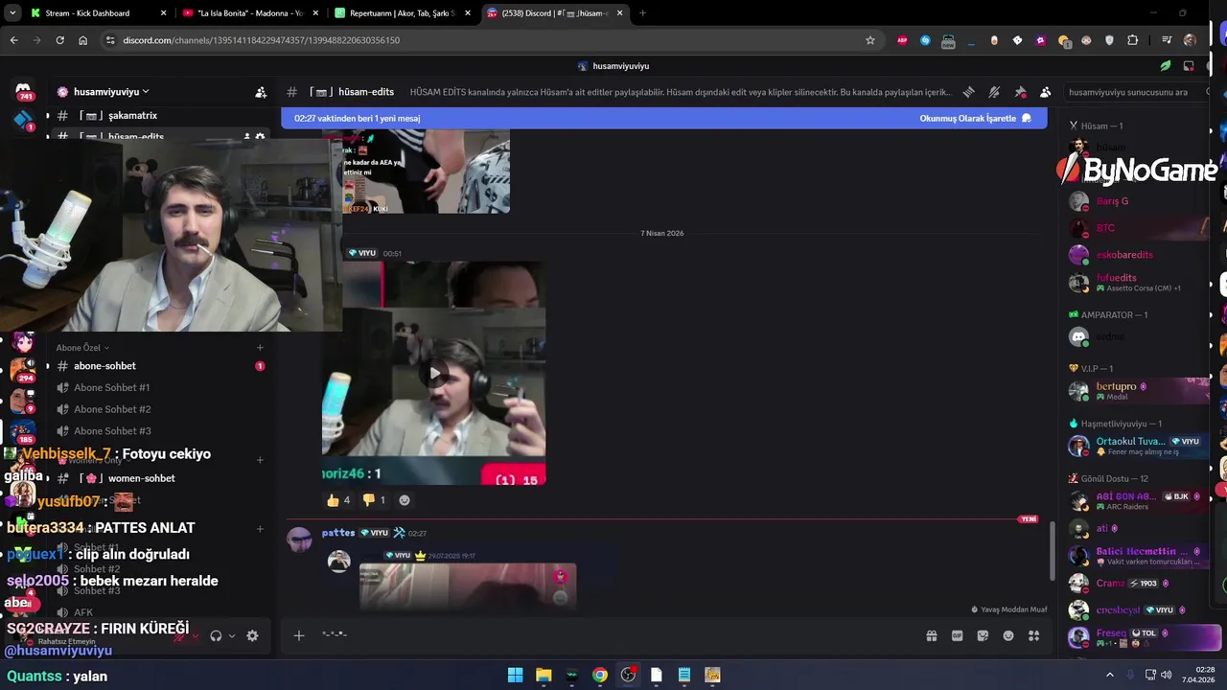1227x690 pixels.
Task: Bookmark page with star icon
Action: [870, 40]
